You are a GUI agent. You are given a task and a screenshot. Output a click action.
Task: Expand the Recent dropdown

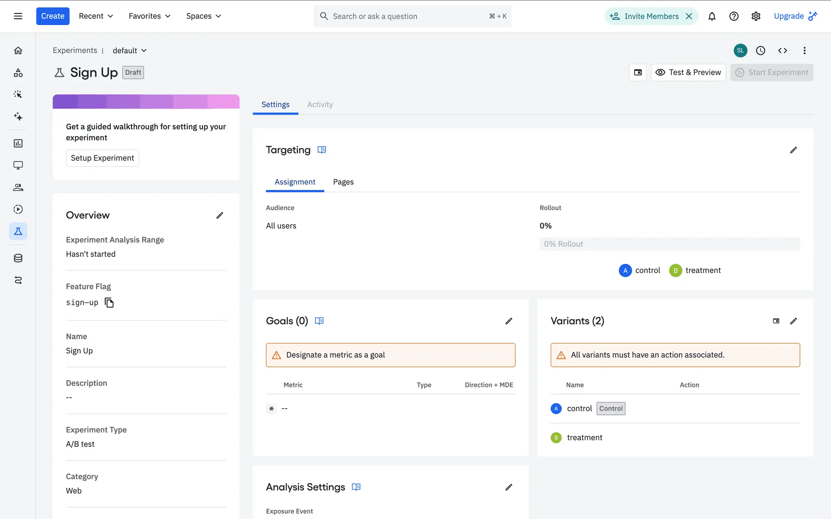(x=96, y=16)
